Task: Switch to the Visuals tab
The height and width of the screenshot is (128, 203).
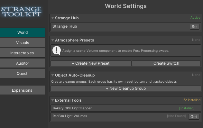Action: tap(23, 42)
